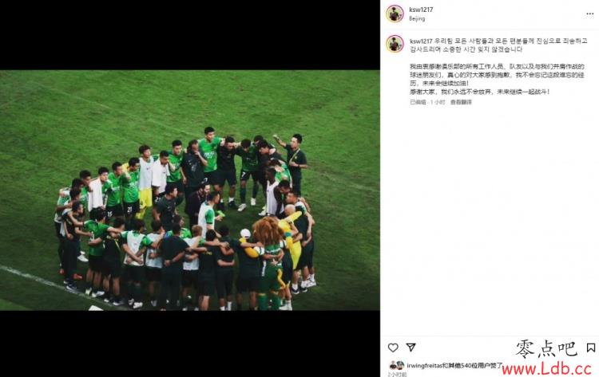Viewport: 599px width, 377px height.
Task: Open the Beijing location tag
Action: (417, 18)
